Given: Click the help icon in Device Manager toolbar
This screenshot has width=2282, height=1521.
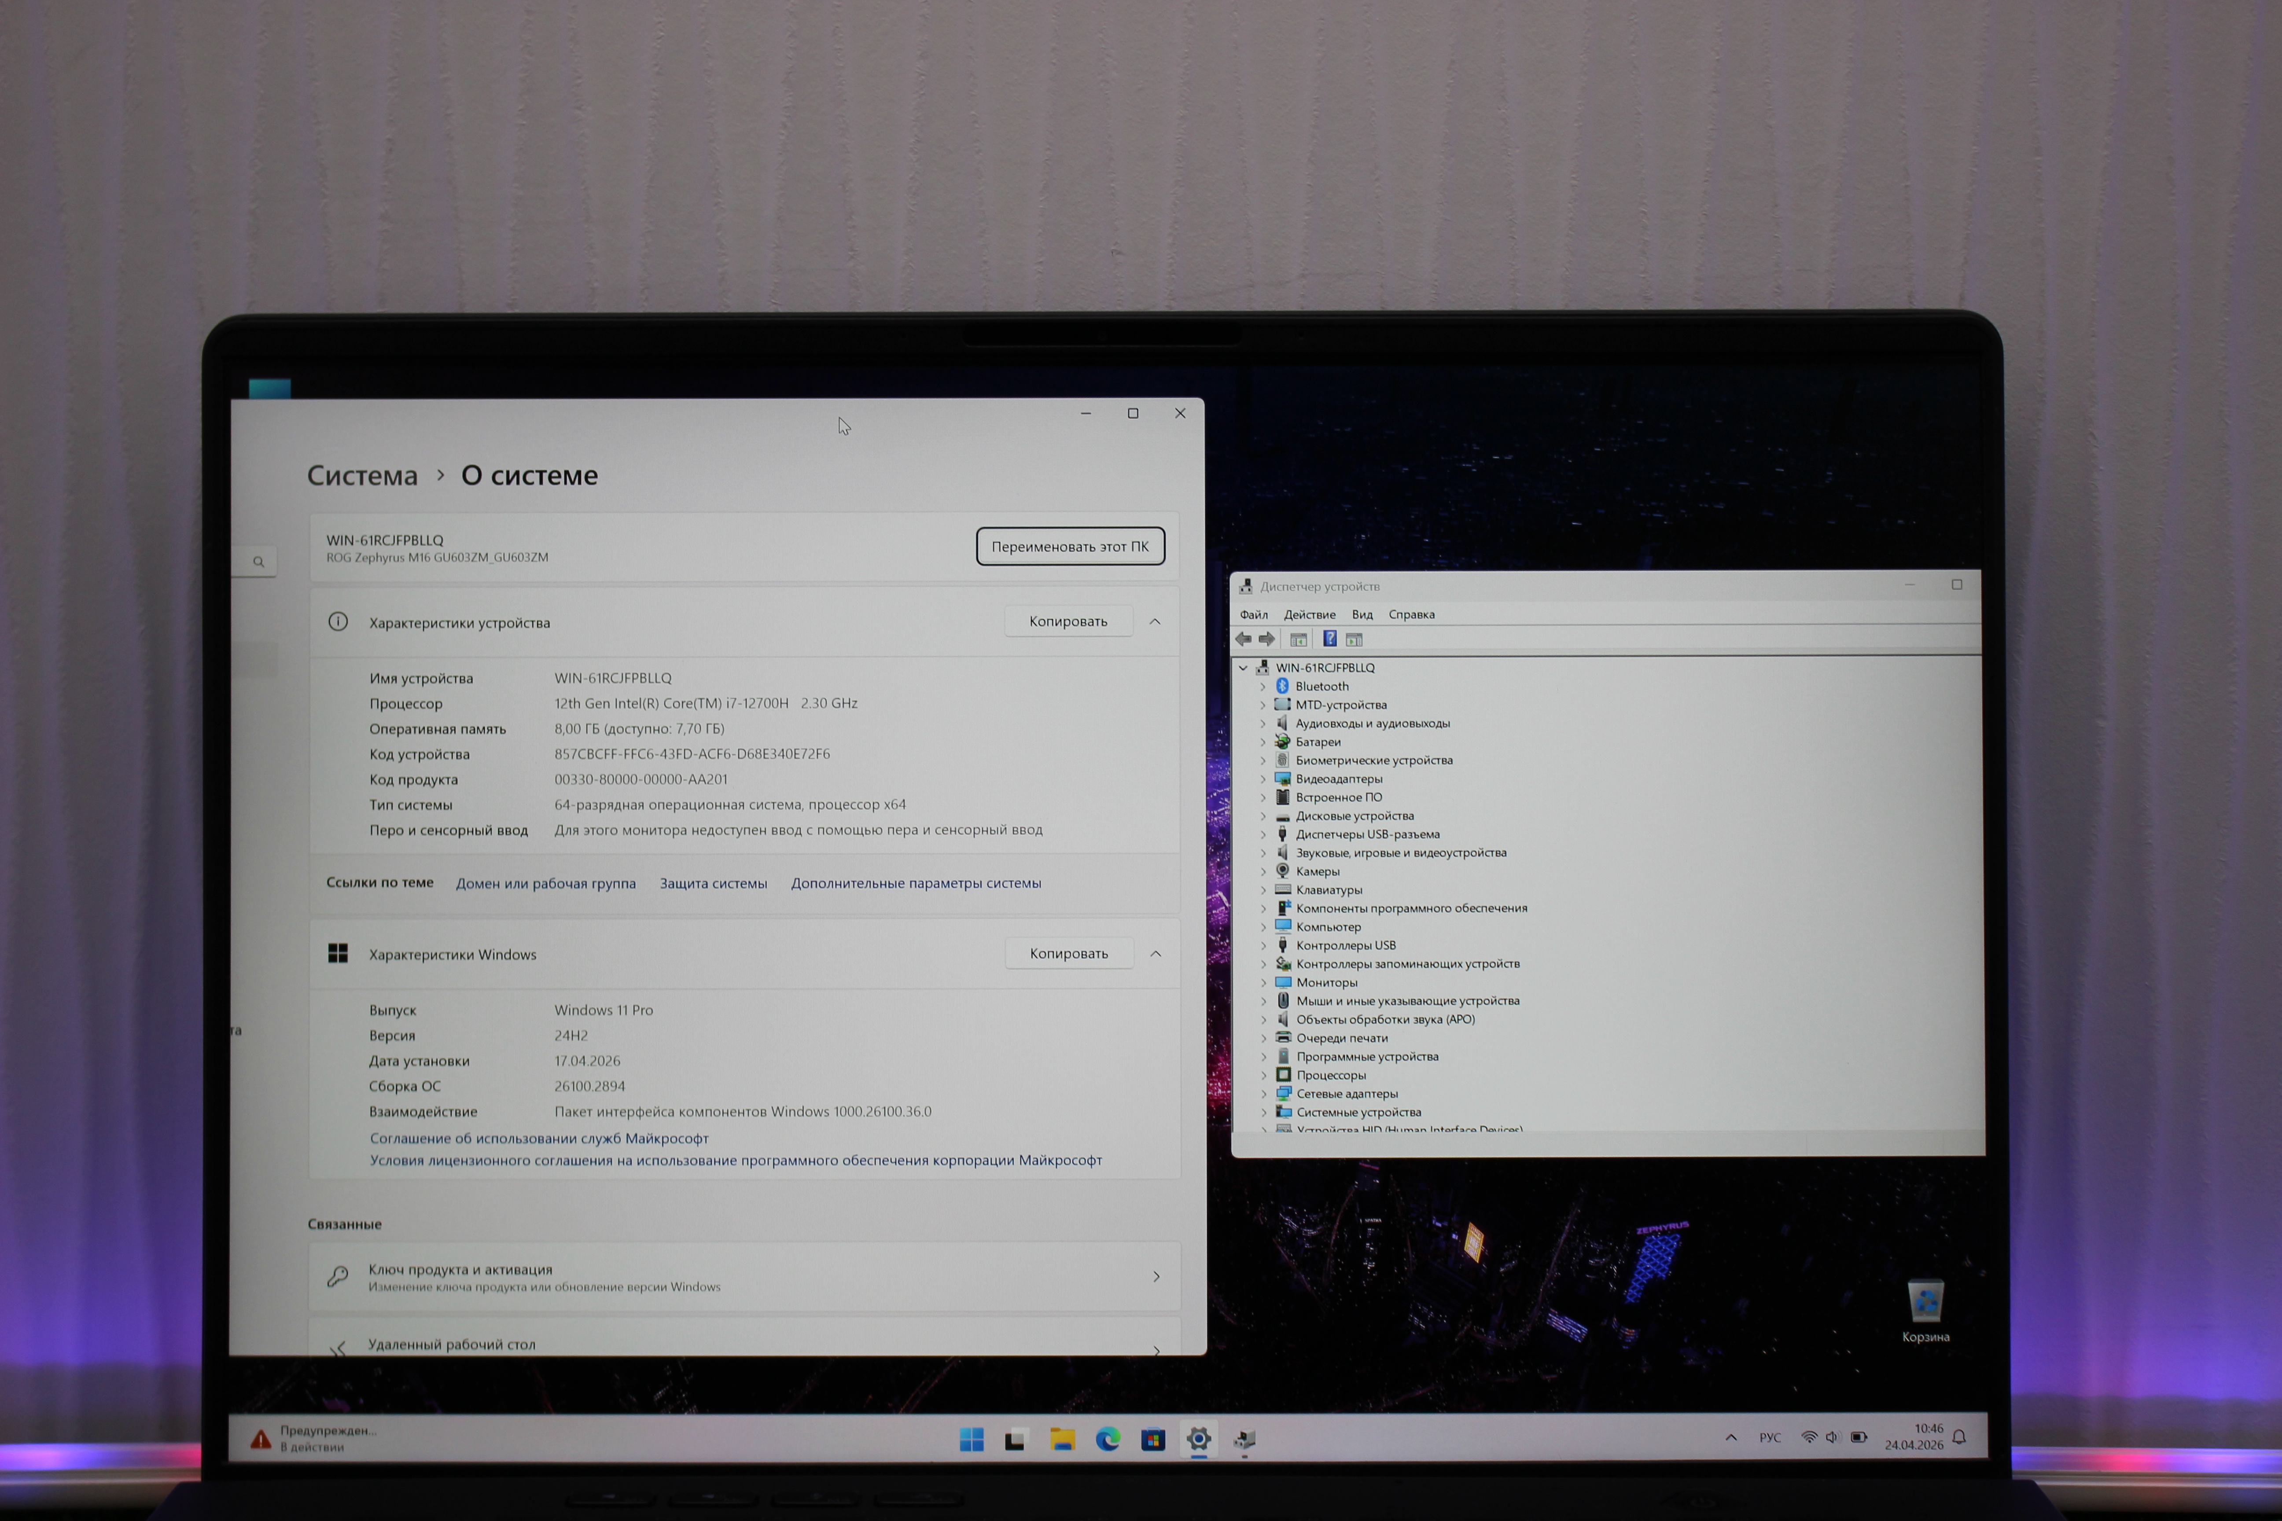Looking at the screenshot, I should (1329, 639).
